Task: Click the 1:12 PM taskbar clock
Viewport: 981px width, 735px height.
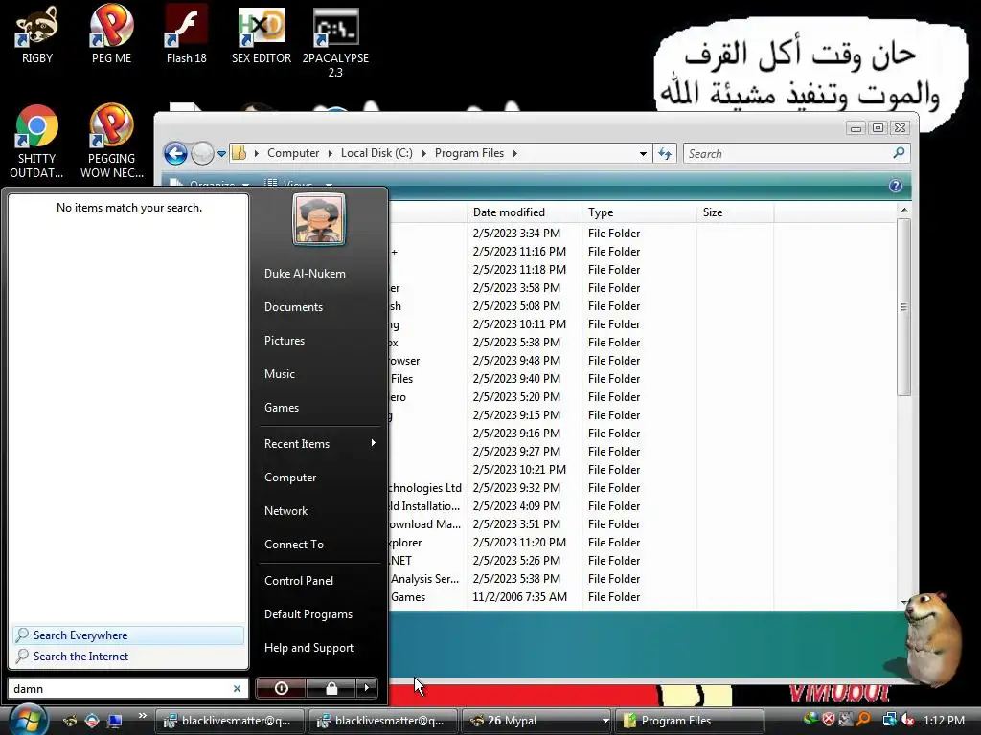Action: [944, 721]
